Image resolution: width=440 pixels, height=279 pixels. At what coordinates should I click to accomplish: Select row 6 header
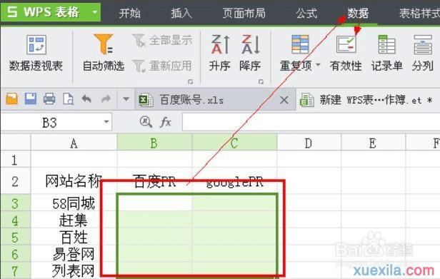pos(15,254)
